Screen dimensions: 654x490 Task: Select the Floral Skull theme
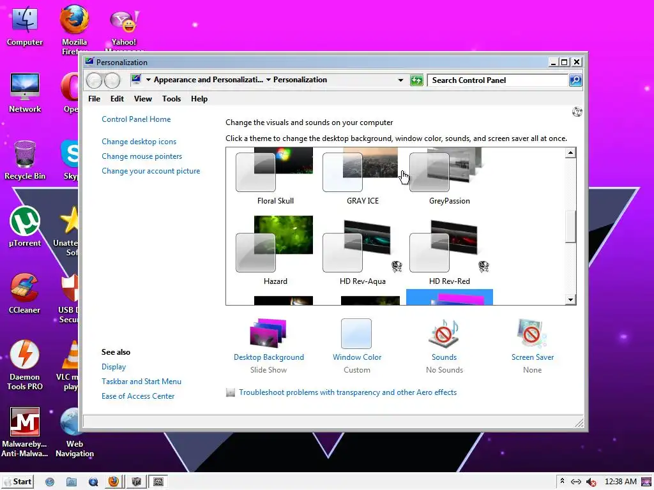275,175
